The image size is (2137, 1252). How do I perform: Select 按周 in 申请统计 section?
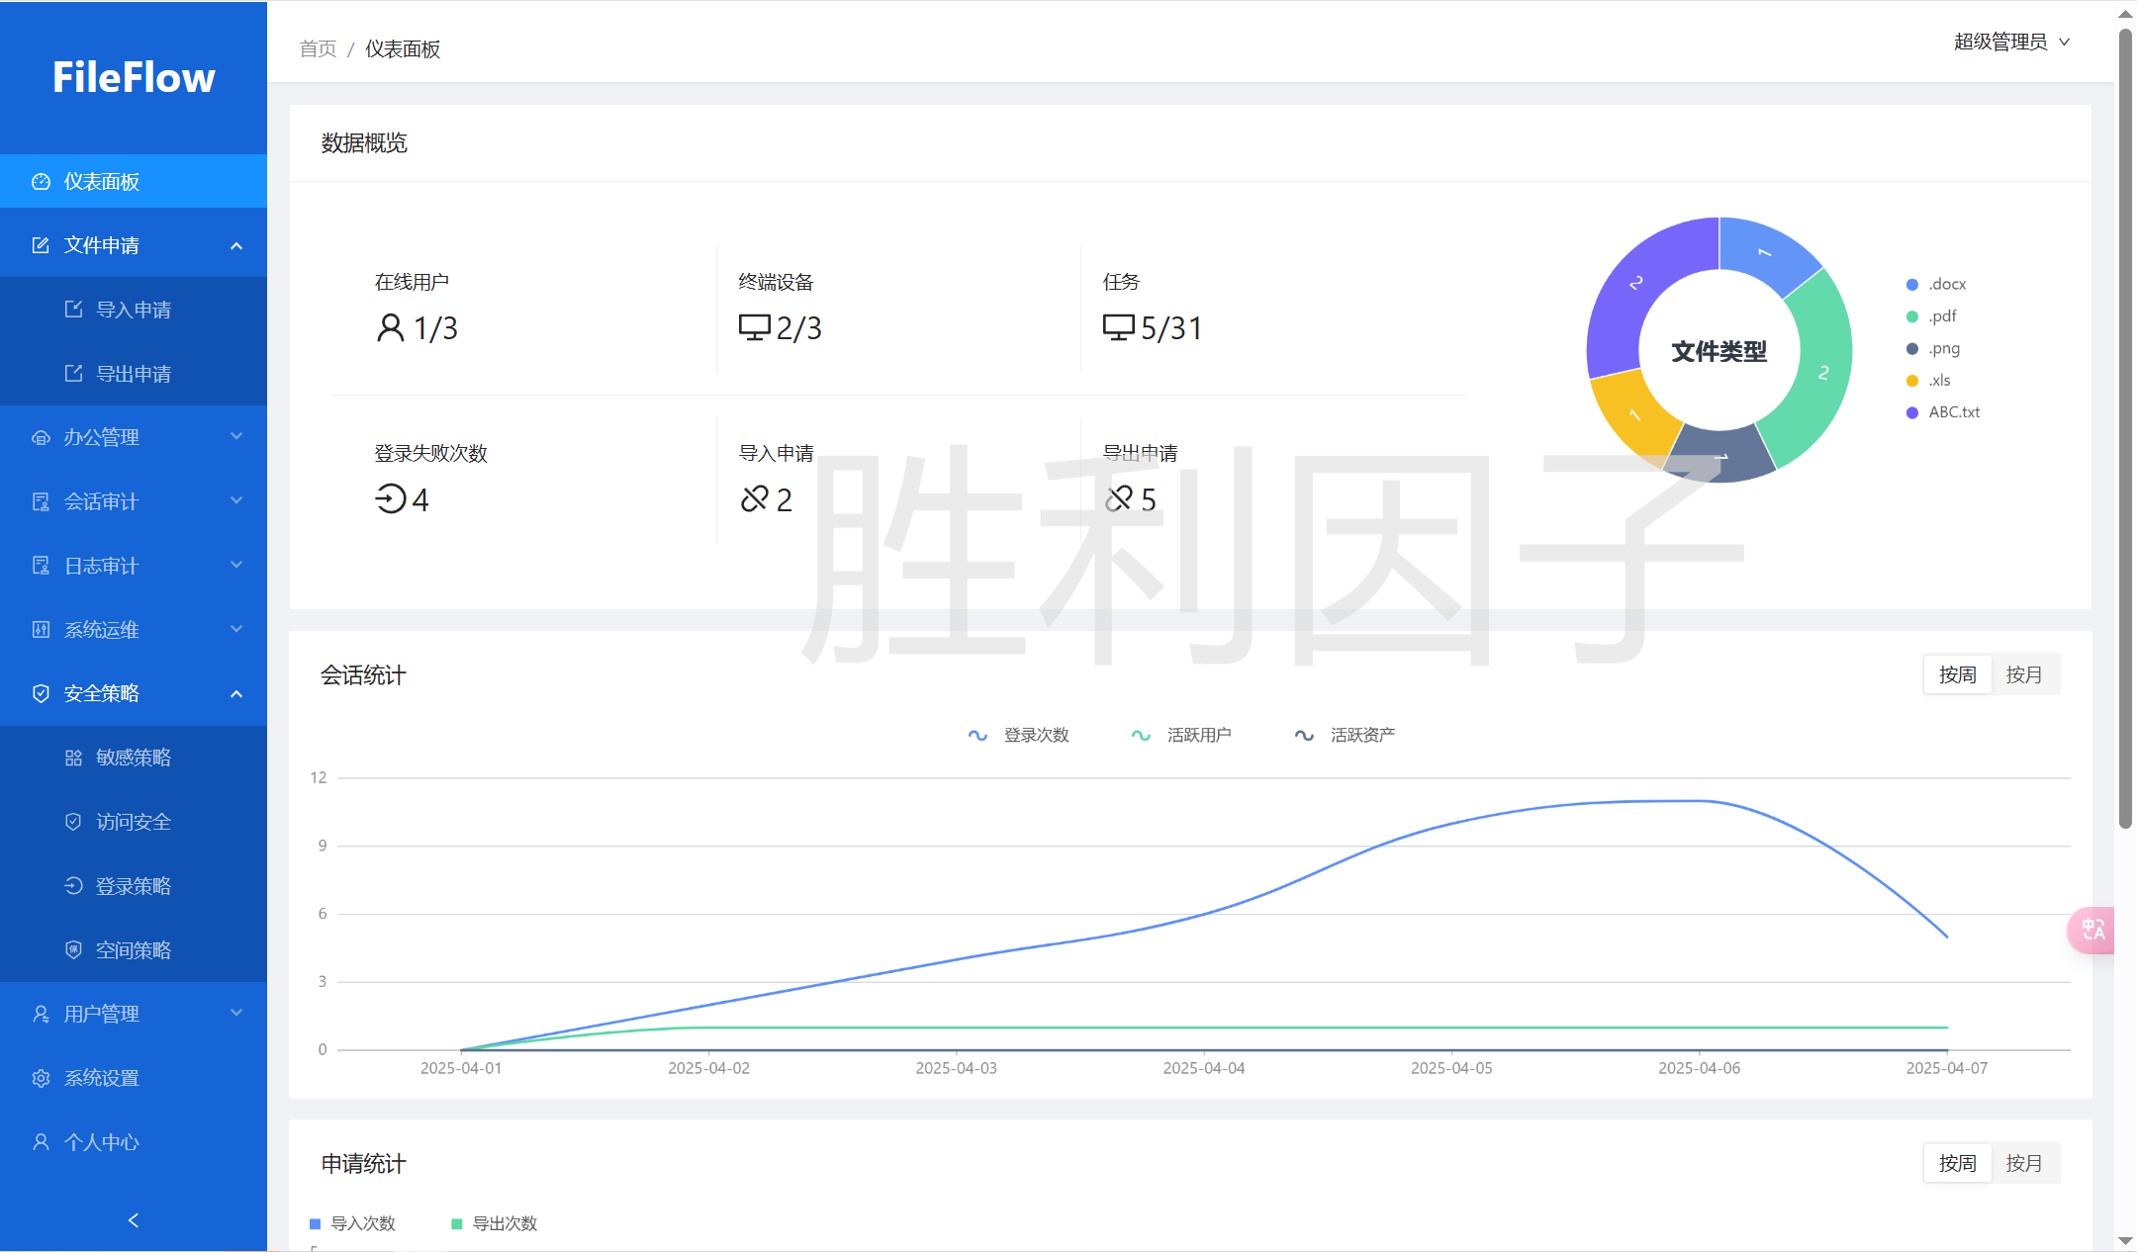pos(1957,1163)
